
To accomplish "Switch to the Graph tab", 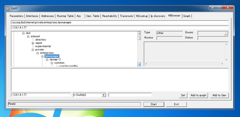I will 187,16.
